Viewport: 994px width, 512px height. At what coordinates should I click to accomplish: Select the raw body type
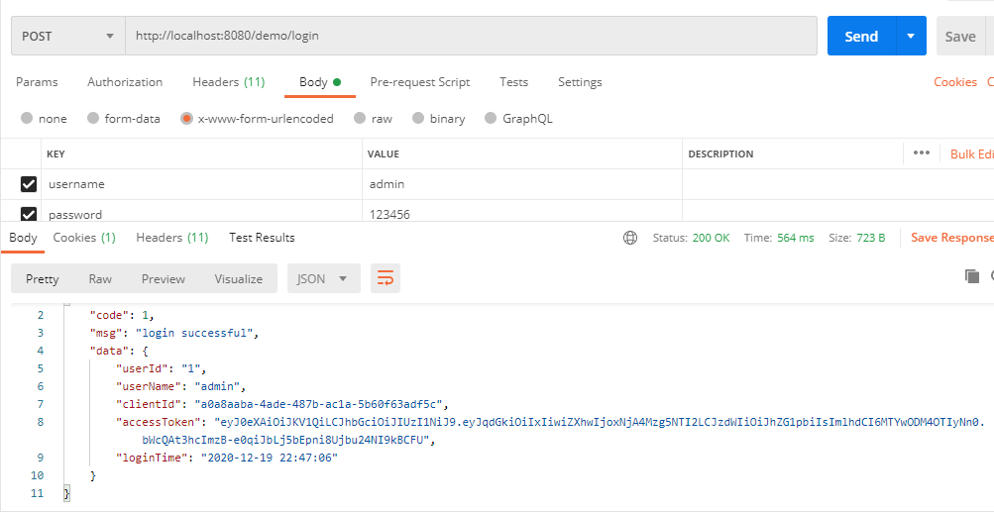coord(360,119)
